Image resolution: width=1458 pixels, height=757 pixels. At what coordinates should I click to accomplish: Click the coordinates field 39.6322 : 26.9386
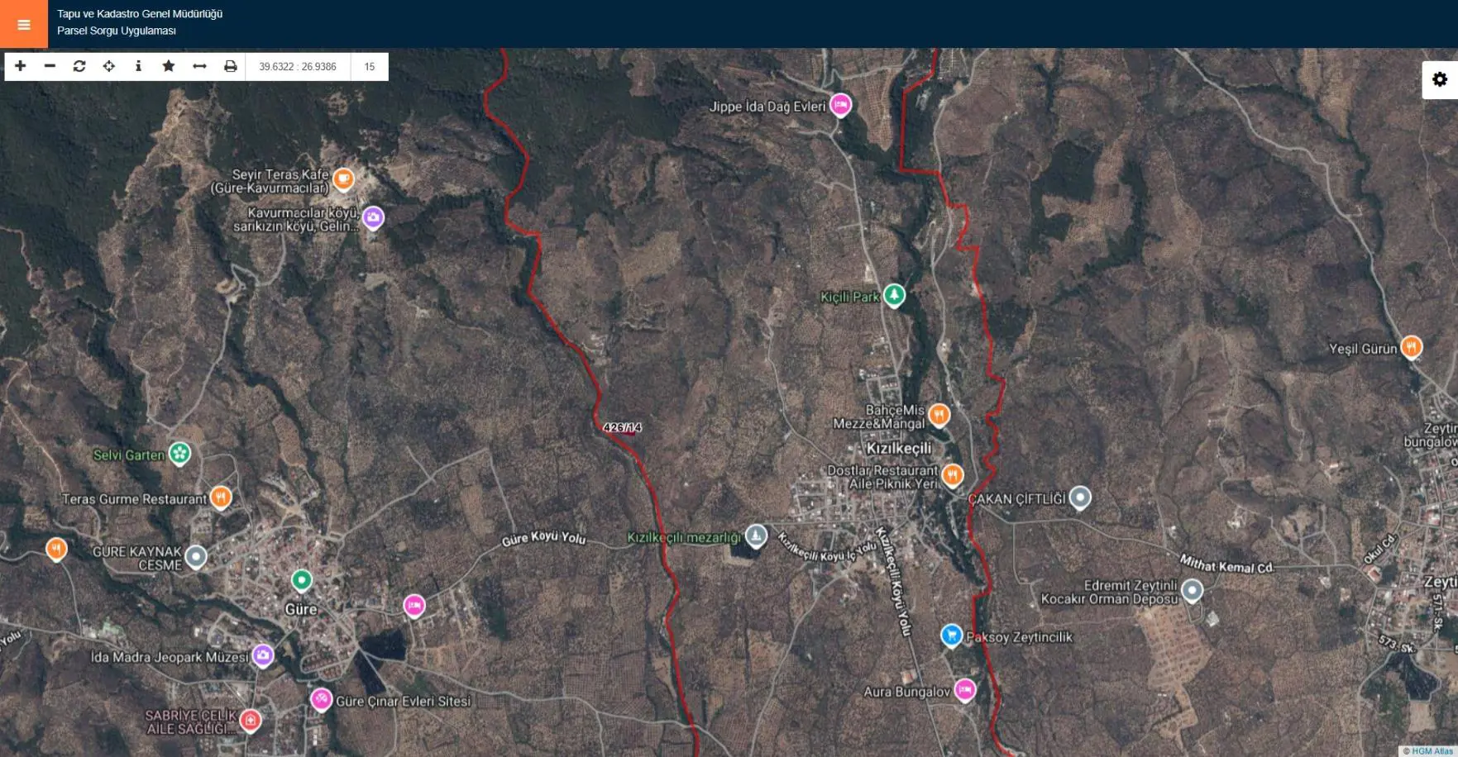298,67
